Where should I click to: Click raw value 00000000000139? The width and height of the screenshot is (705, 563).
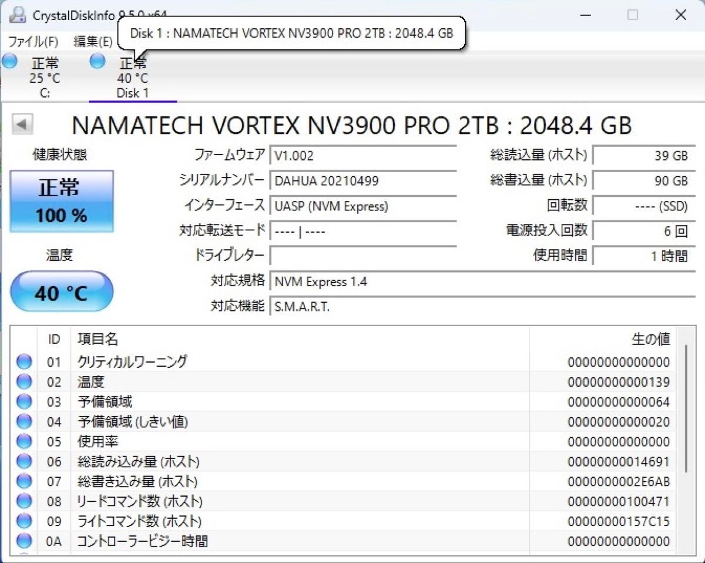pos(619,383)
